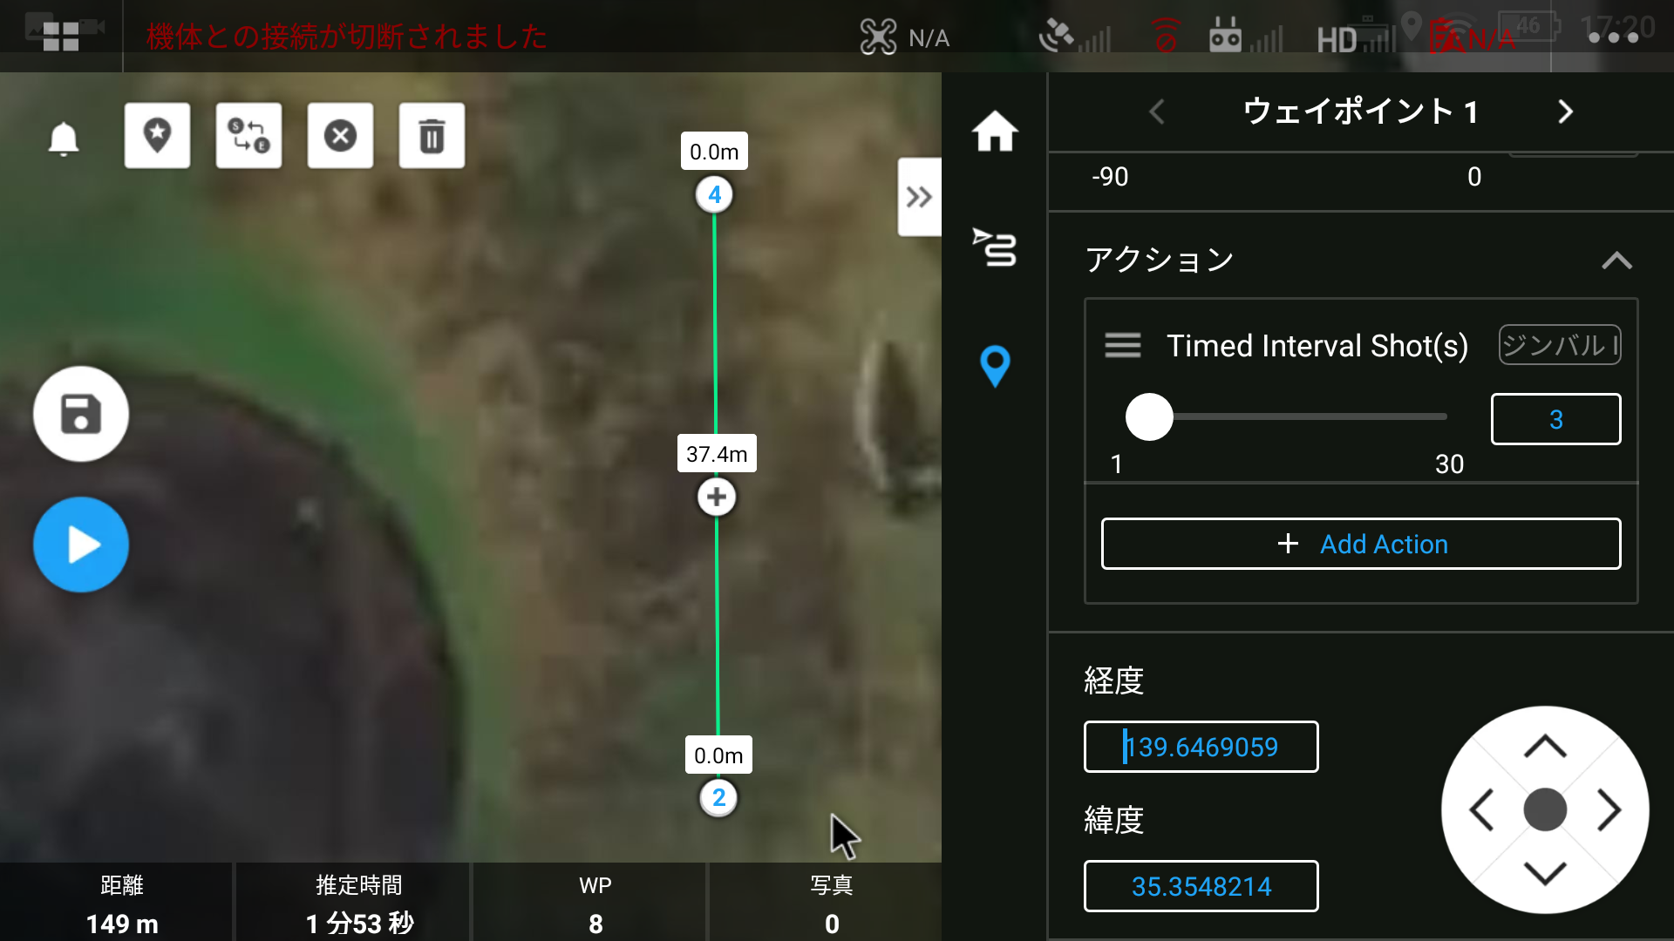Click the save mission floppy disk icon
The width and height of the screenshot is (1674, 941).
coord(81,414)
